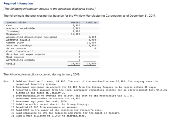The width and height of the screenshot is (170, 119).
Task: Click the Totals debit 26,600
Action: (x=76, y=64)
